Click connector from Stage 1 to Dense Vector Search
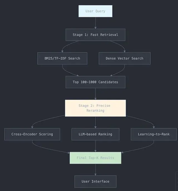 (121, 45)
